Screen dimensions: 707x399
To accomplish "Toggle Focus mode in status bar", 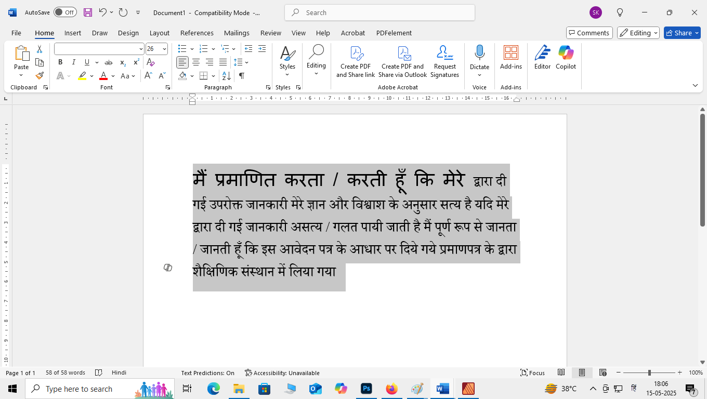I will (533, 373).
